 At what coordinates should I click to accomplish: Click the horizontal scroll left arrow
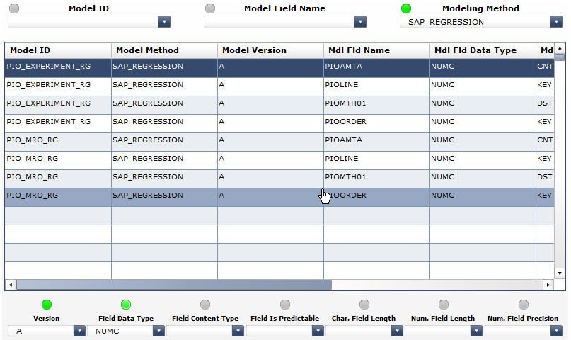click(10, 285)
